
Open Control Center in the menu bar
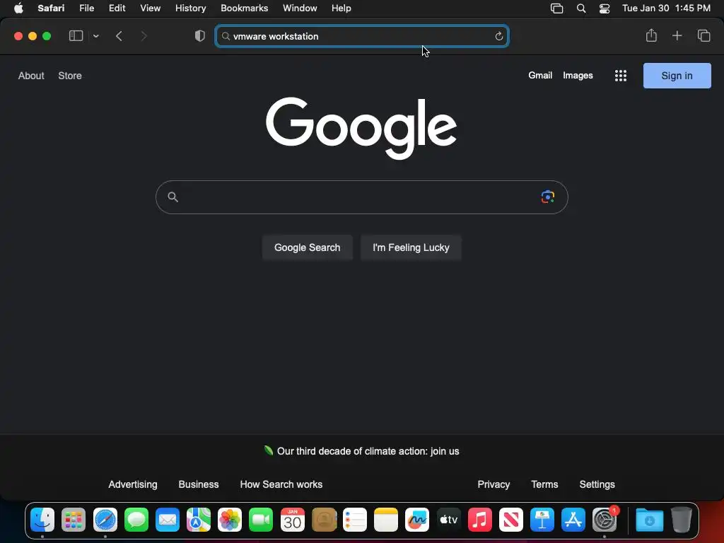[605, 8]
